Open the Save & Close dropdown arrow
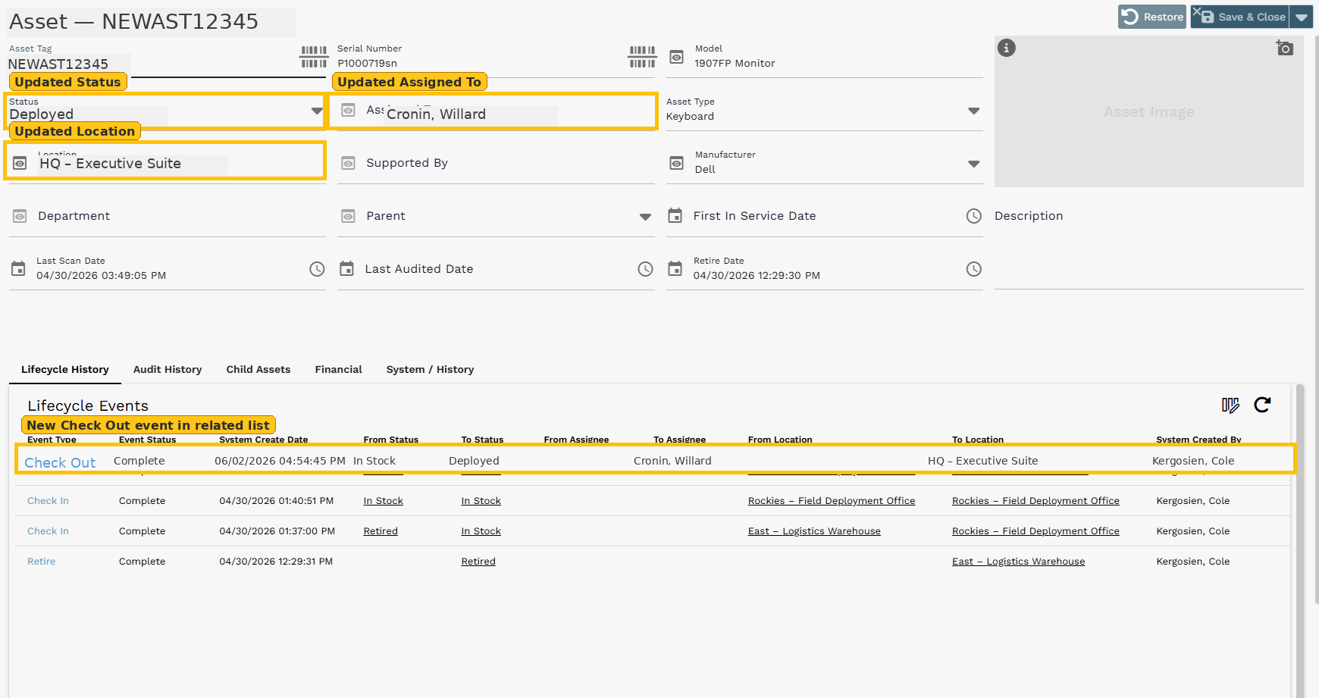The image size is (1319, 698). [x=1302, y=17]
